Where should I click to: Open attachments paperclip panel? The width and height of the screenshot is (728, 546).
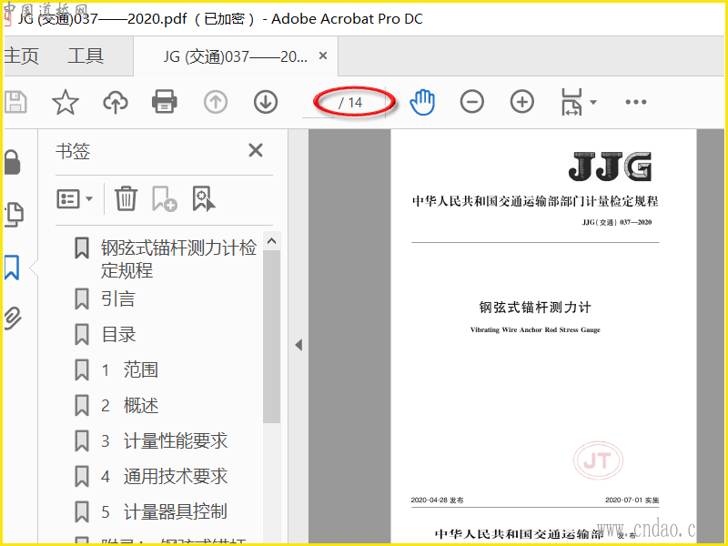click(x=13, y=318)
